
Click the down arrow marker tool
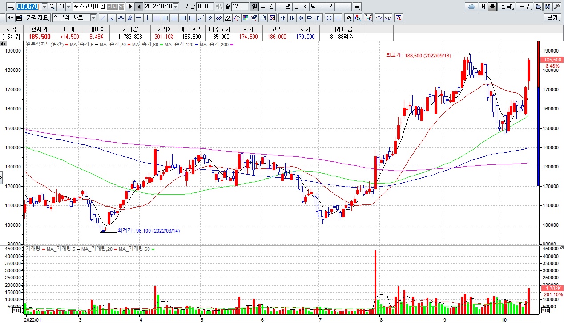[x=291, y=18]
